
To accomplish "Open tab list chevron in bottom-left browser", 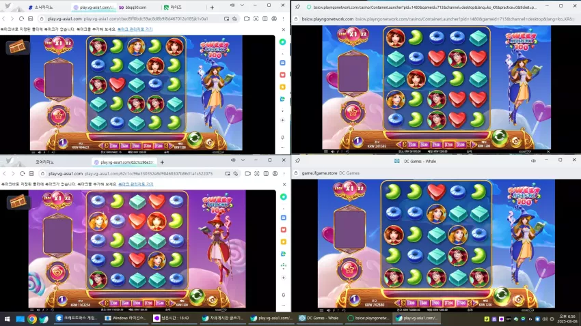I will tap(243, 160).
